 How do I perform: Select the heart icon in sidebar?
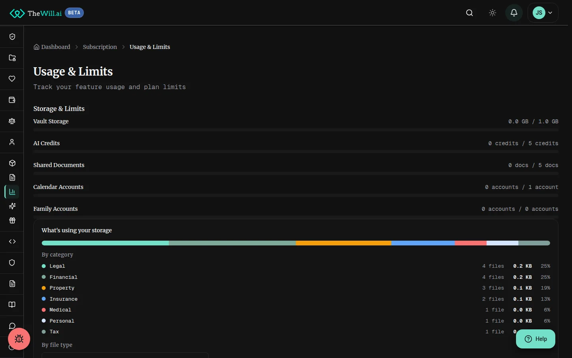(x=12, y=79)
